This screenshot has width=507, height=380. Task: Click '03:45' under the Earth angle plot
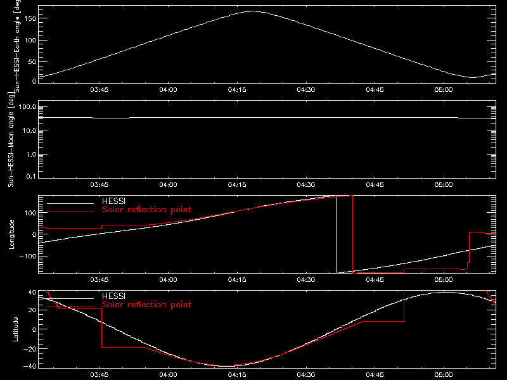pos(99,89)
